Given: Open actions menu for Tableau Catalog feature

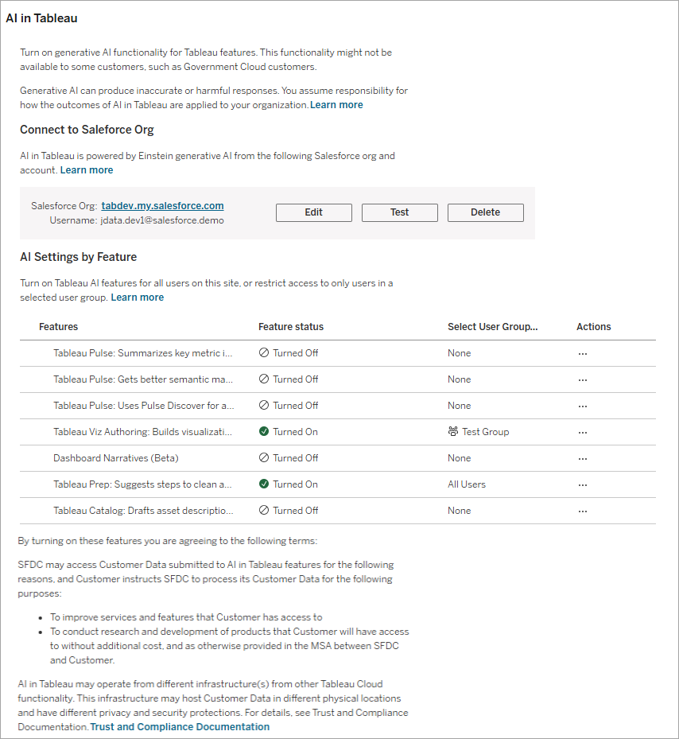Looking at the screenshot, I should coord(583,510).
